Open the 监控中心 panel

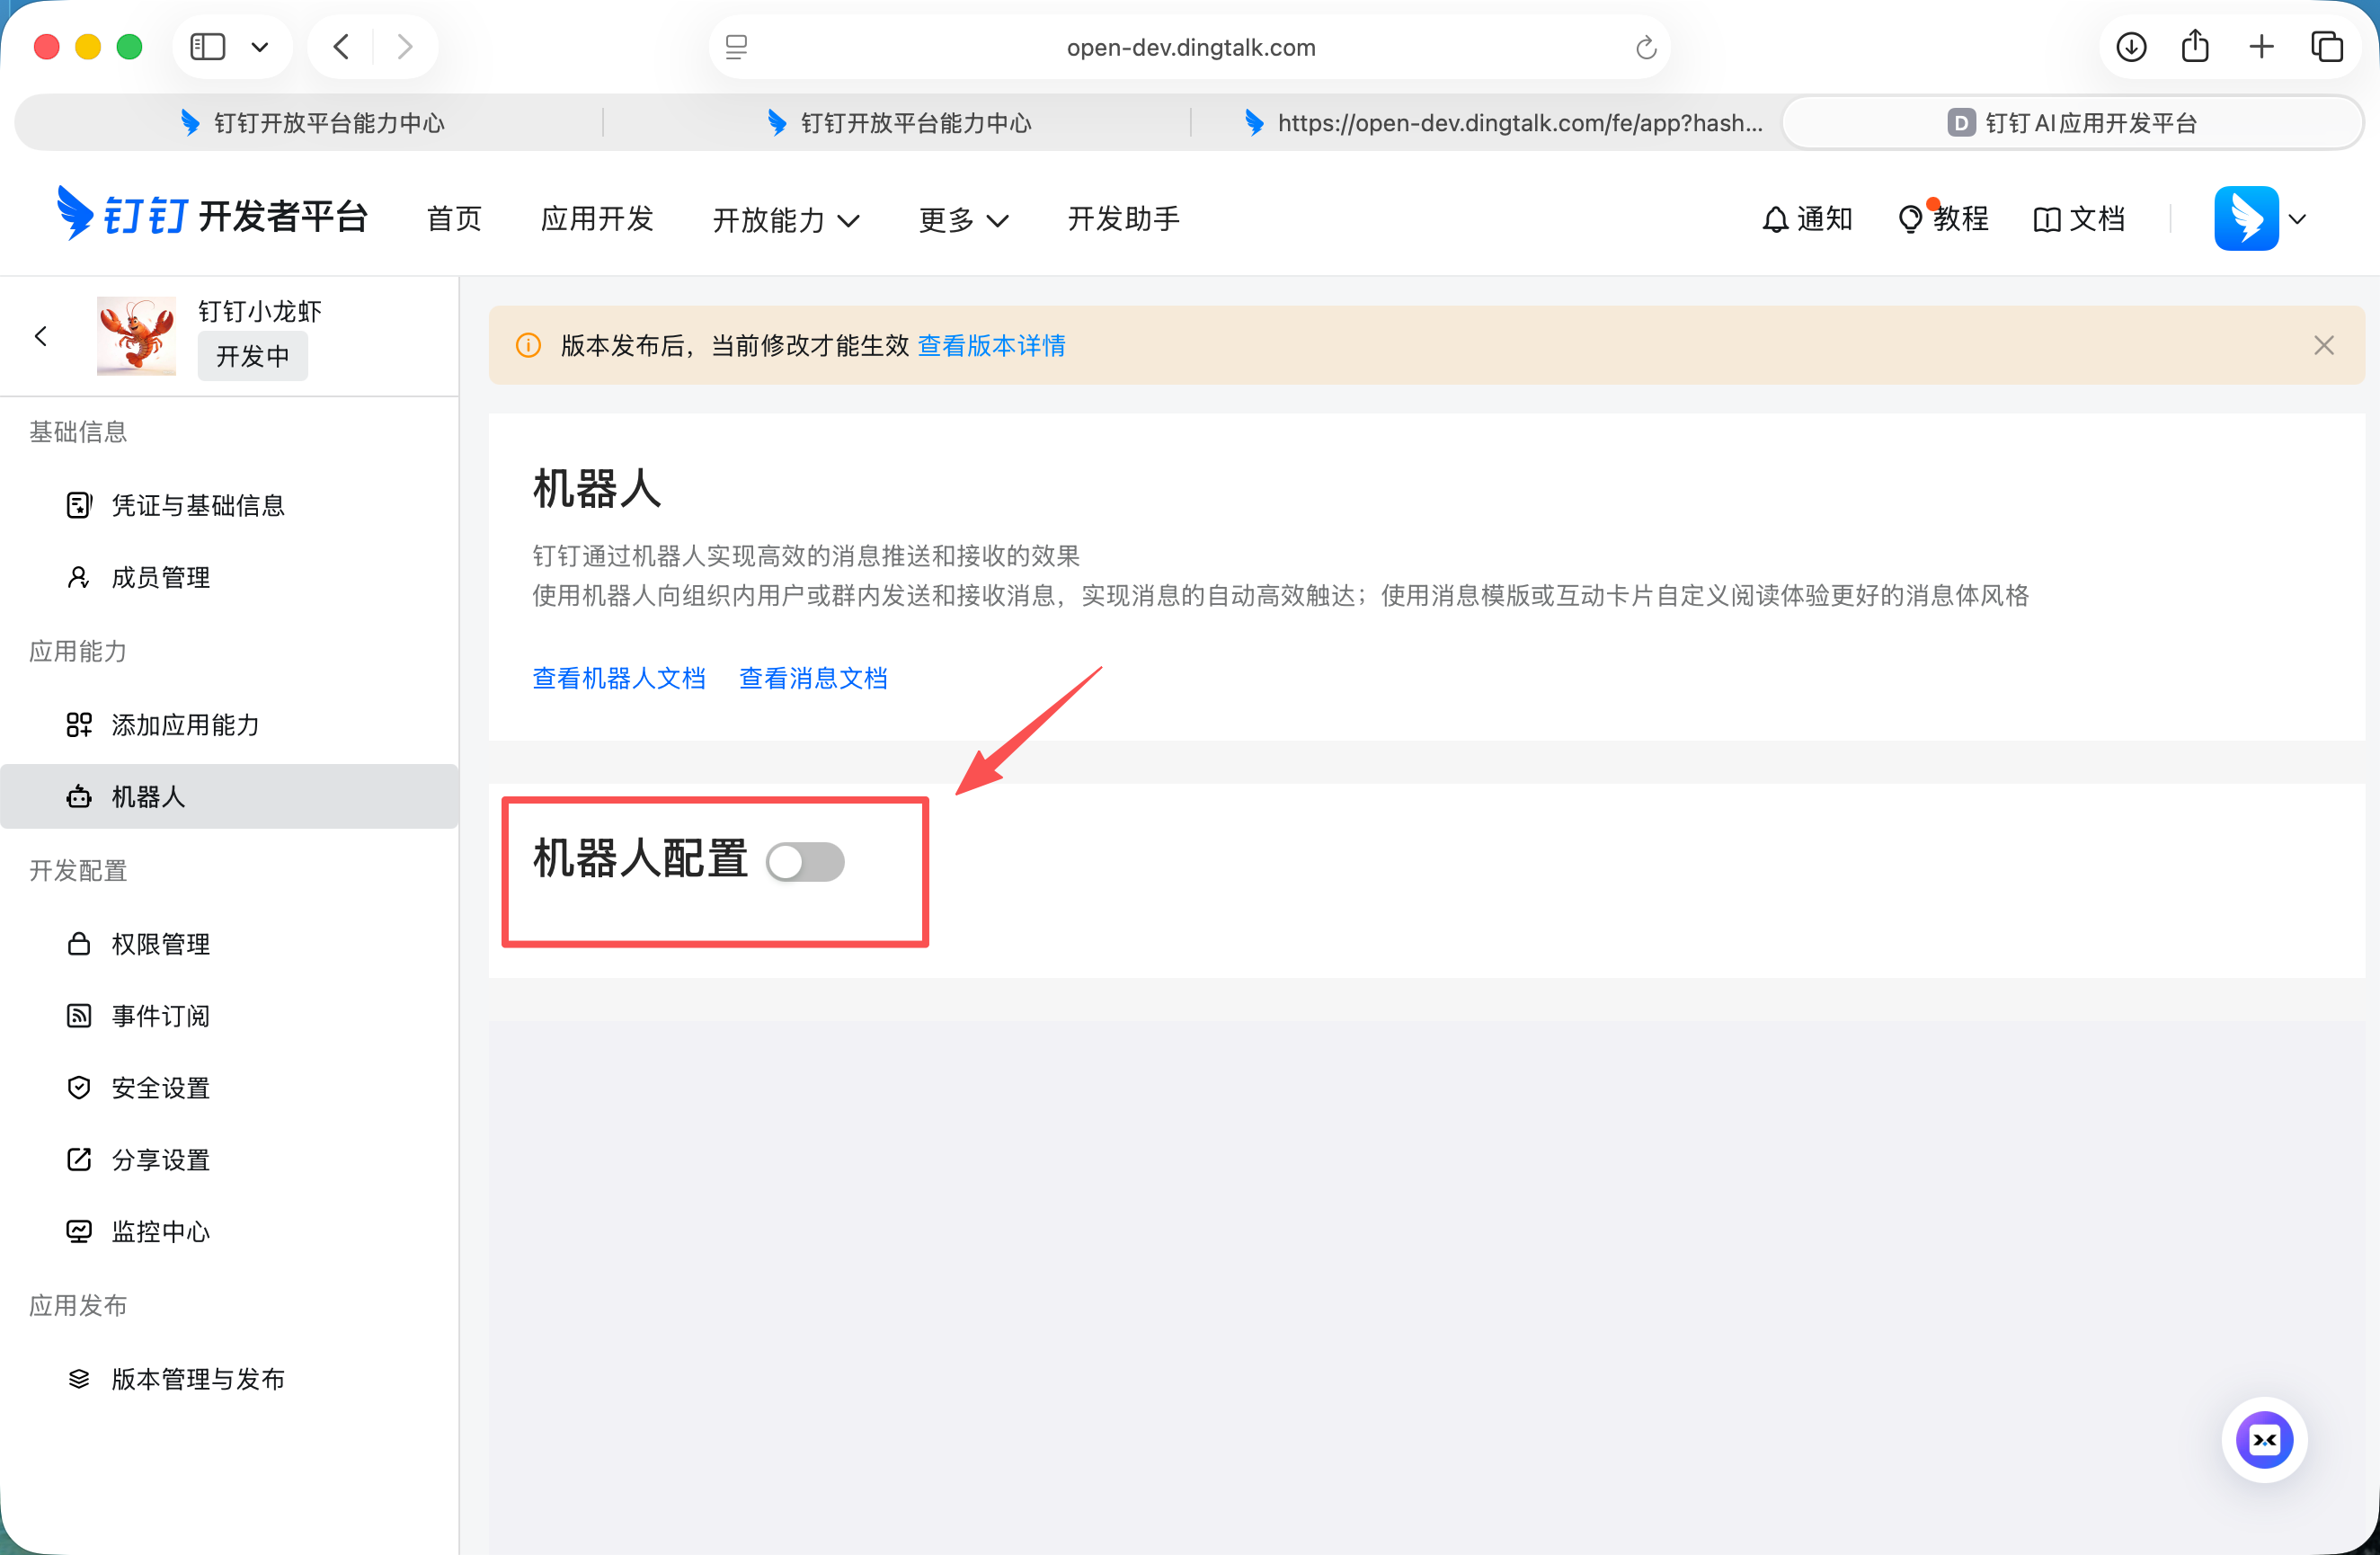click(x=160, y=1231)
